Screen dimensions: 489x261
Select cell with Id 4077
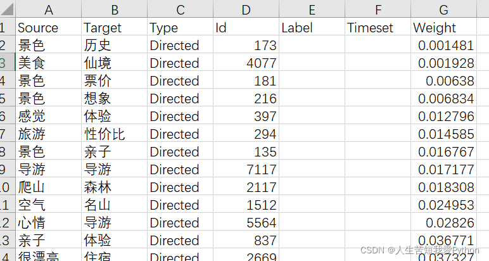(246, 61)
